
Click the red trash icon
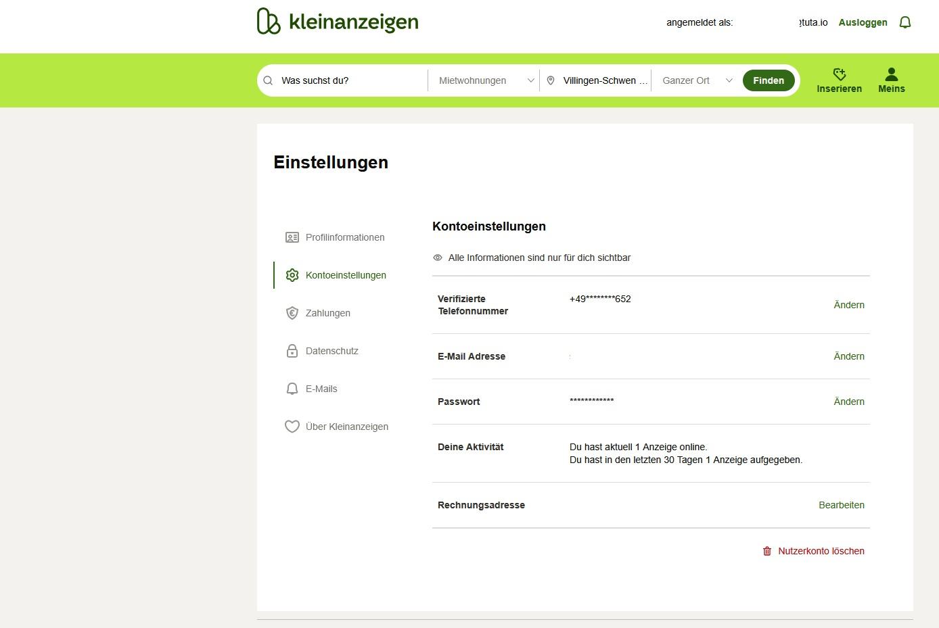point(767,551)
